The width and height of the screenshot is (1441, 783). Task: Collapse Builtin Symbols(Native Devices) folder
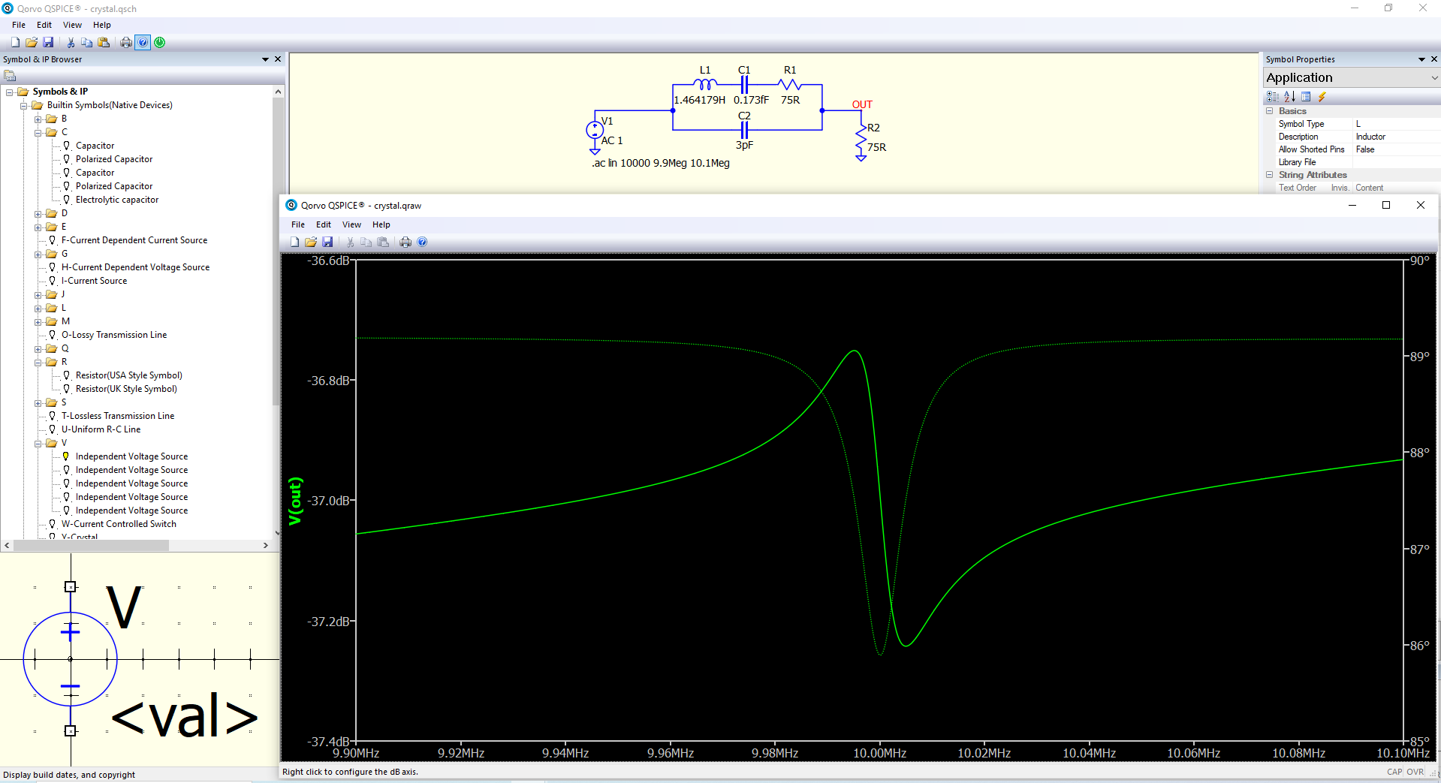[24, 106]
